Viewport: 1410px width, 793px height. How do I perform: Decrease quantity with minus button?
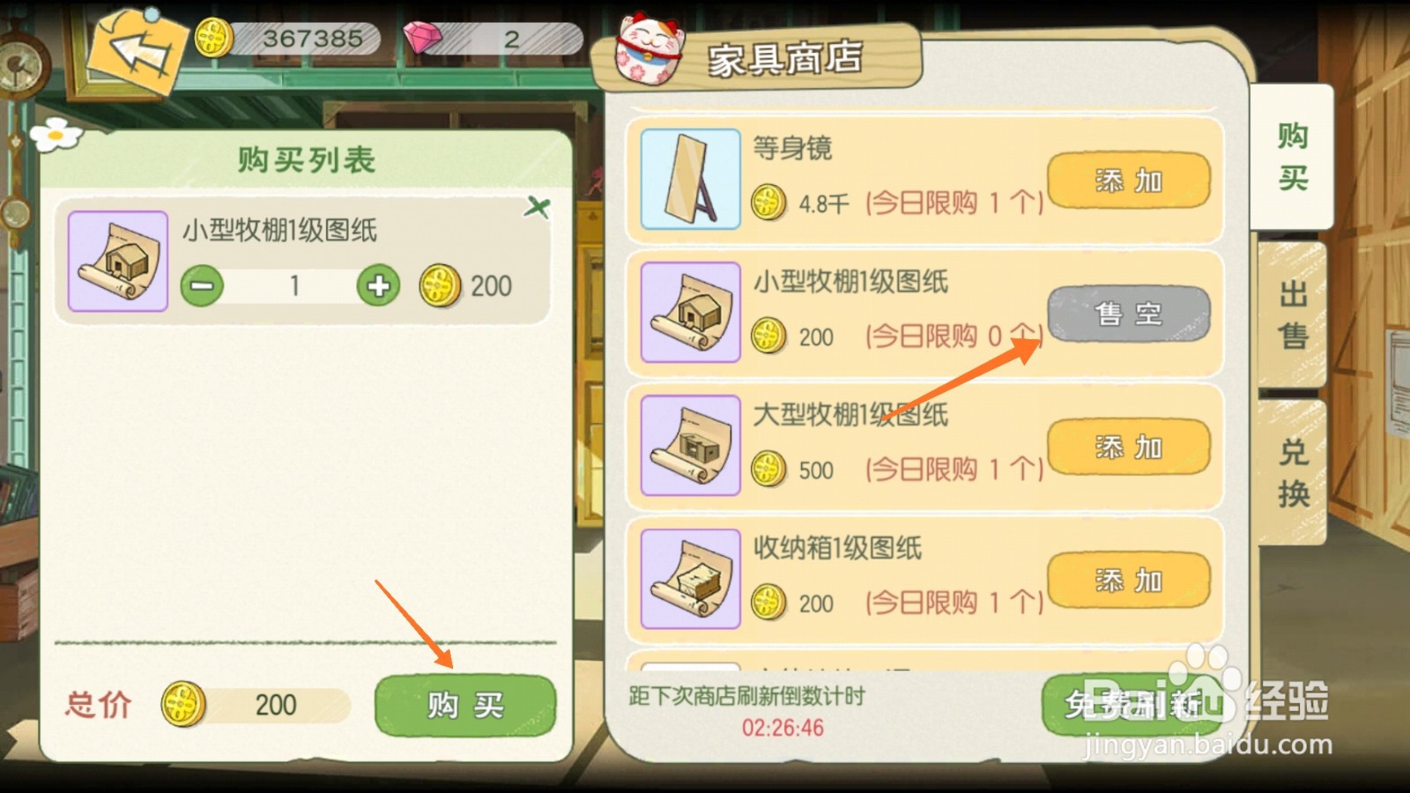click(x=203, y=285)
